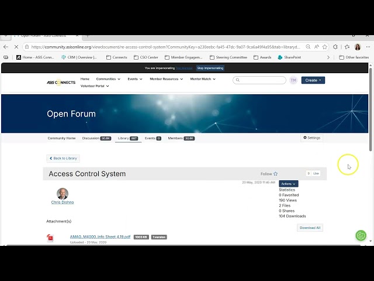Open the SharePoint bookmark

pyautogui.click(x=289, y=57)
